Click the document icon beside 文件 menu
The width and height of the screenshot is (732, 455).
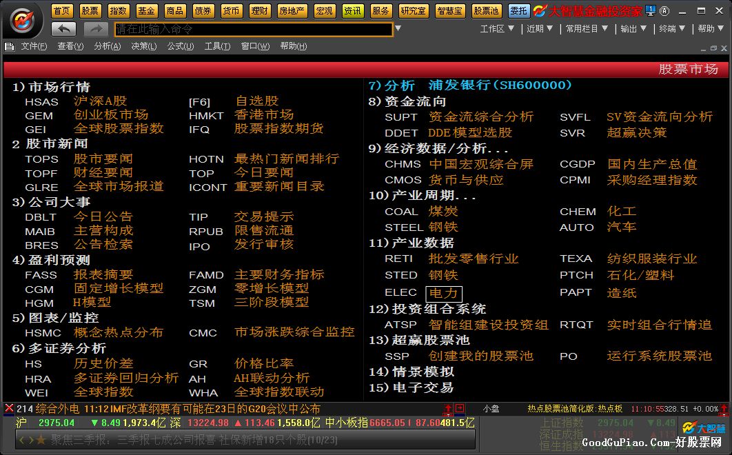pyautogui.click(x=10, y=46)
